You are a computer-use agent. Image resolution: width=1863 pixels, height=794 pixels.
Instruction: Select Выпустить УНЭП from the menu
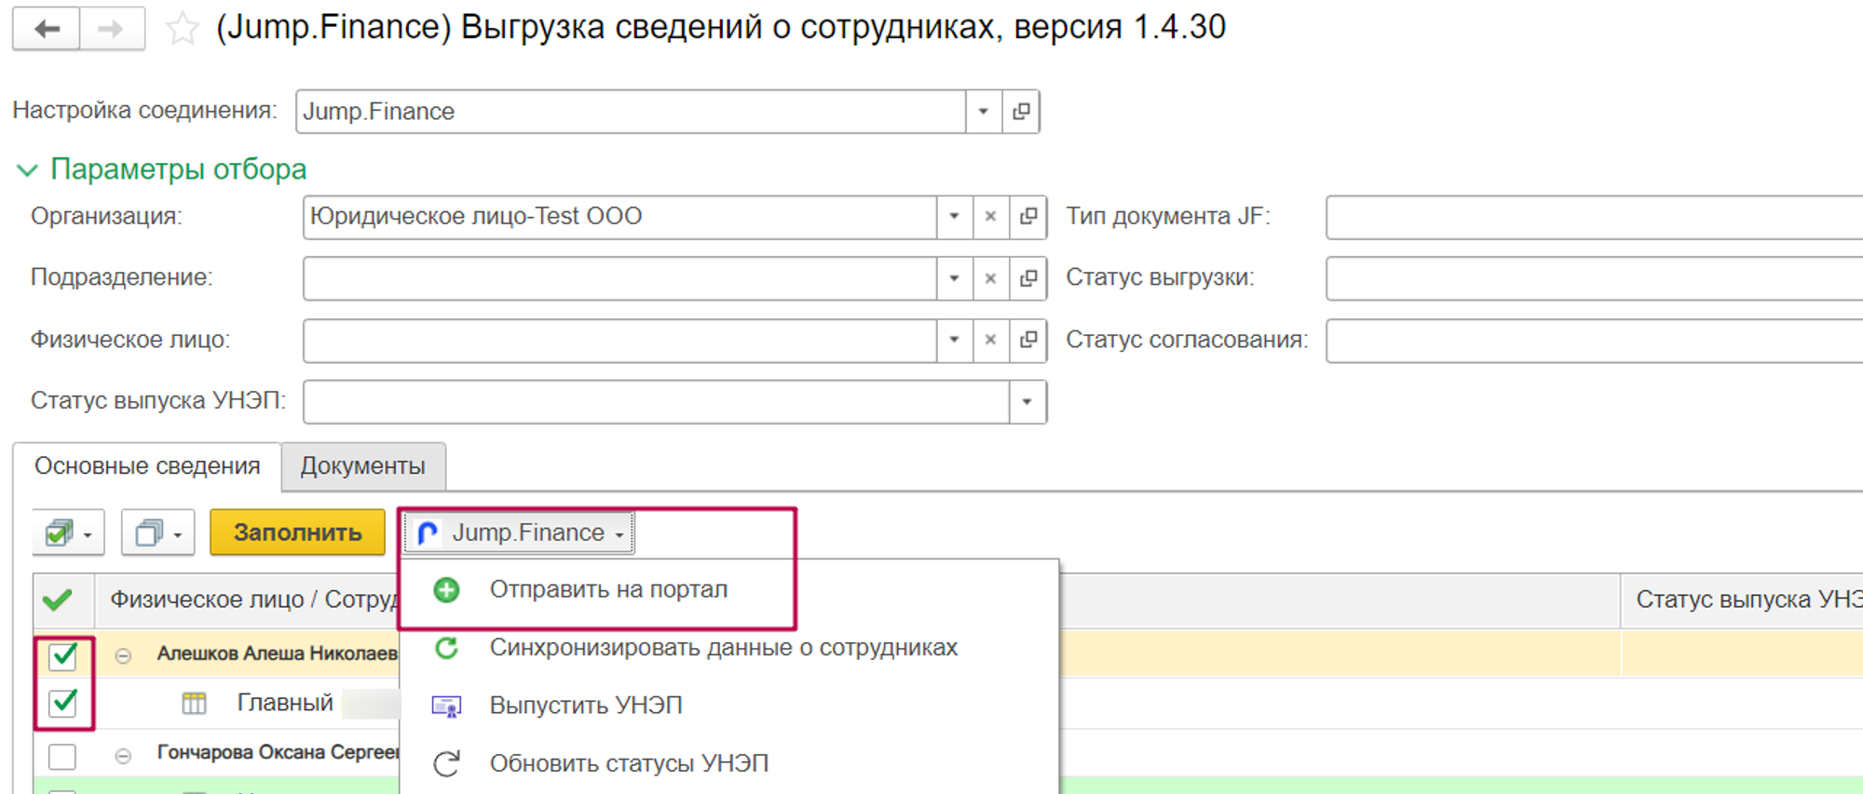(x=585, y=706)
